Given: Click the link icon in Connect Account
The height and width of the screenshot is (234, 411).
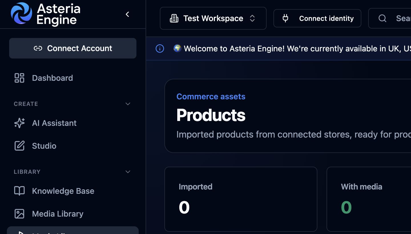Looking at the screenshot, I should (38, 48).
